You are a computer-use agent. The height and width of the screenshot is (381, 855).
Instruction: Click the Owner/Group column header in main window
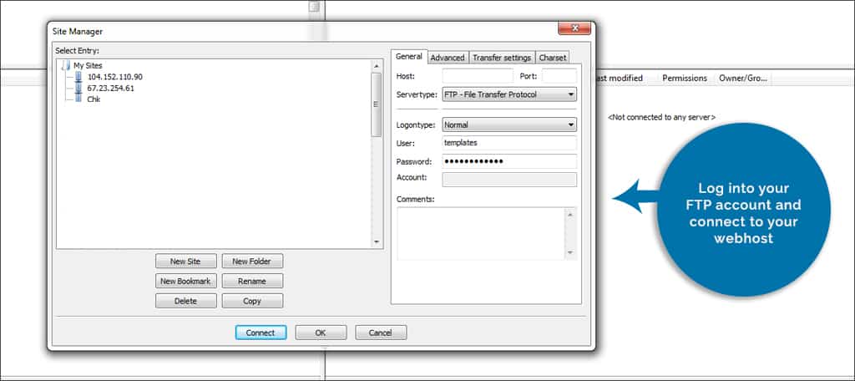pyautogui.click(x=742, y=79)
